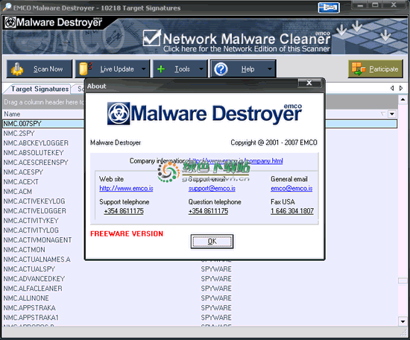Click the SPYWARE cell in the NMC.ALLINONE row
410x340 pixels.
(x=216, y=298)
